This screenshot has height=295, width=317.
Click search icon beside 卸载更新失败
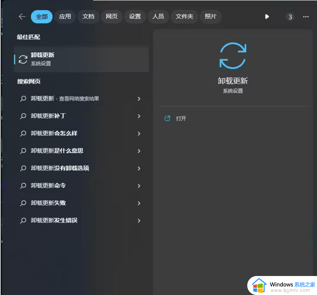click(x=23, y=203)
